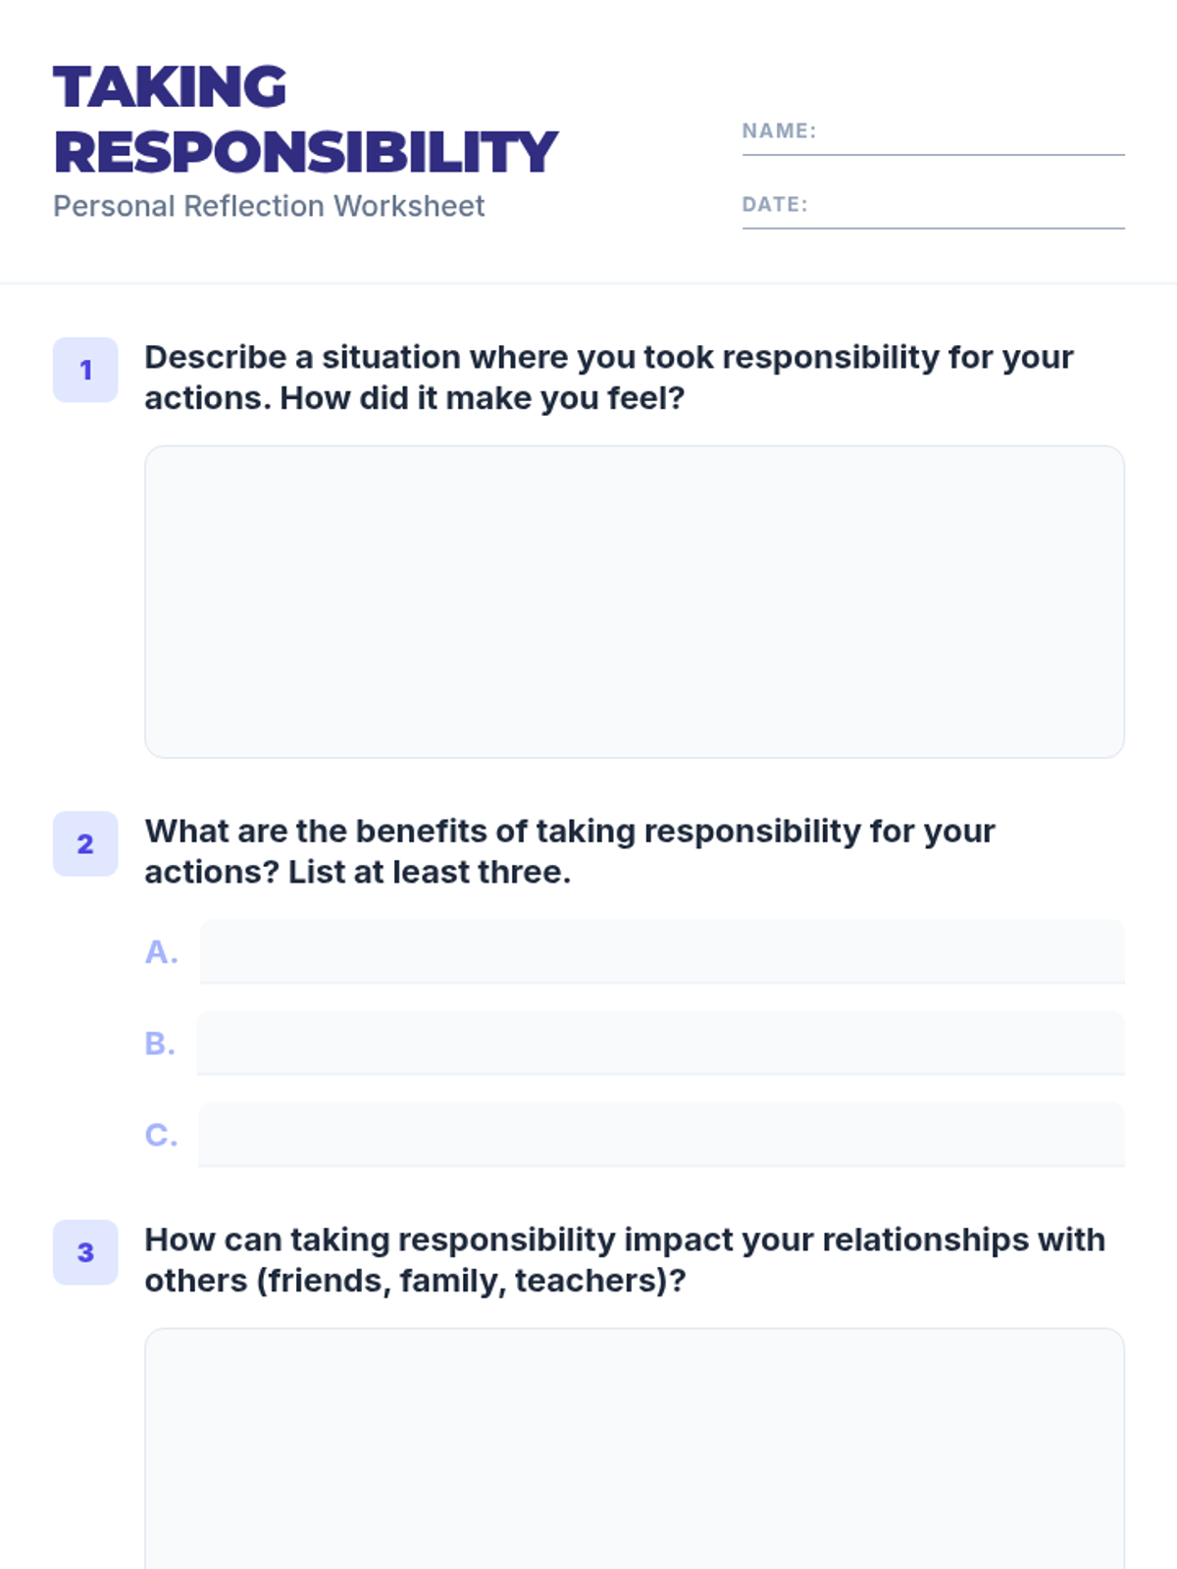The height and width of the screenshot is (1569, 1177).
Task: Click the question about impact on relationships
Action: (x=625, y=1260)
